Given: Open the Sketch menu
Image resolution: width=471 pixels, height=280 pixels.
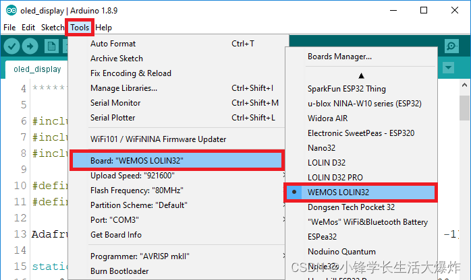Looking at the screenshot, I should coord(53,28).
